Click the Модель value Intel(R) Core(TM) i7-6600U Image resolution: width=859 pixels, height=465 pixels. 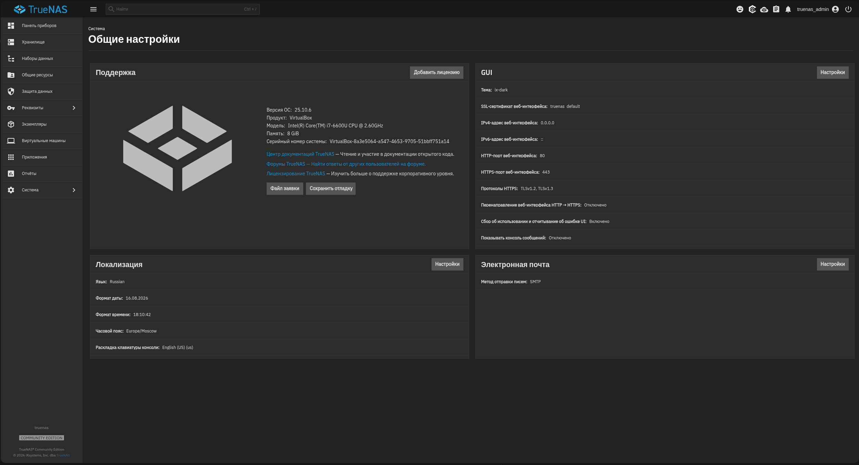(335, 126)
